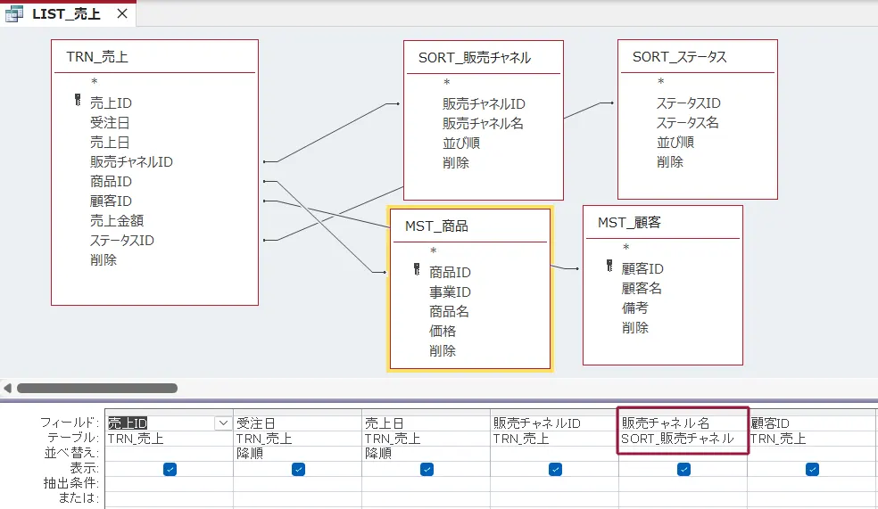Click the sort cell showing 降順 under 受注日
Screen dimensions: 878x509
pos(297,453)
